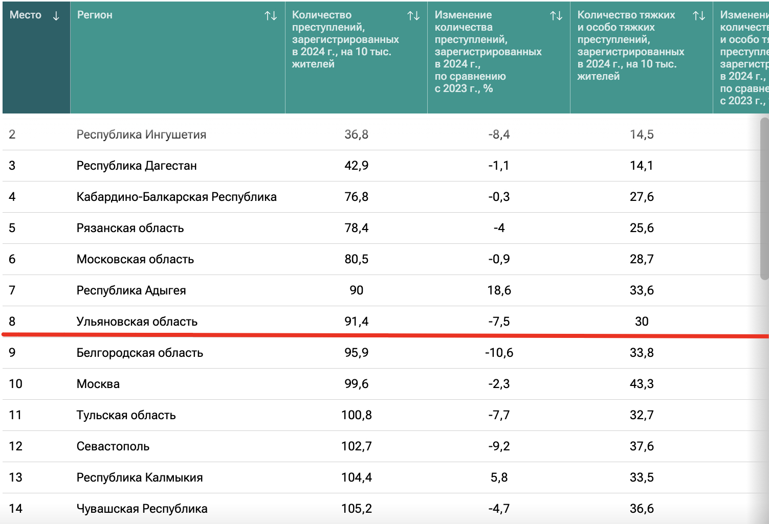Select the Республика Ингушетия row
769x524 pixels.
141,134
